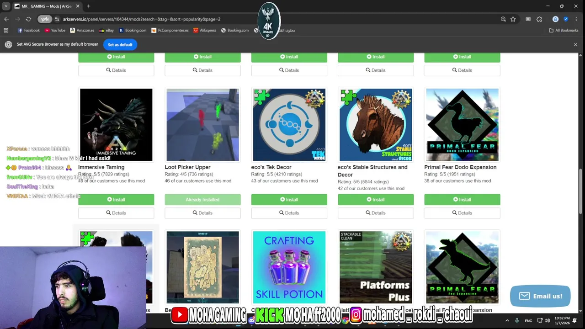Install the Immersive Taming mod
Viewport: 585px width, 329px height.
116,199
